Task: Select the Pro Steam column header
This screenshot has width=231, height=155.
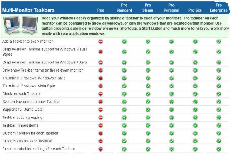Action: click(x=148, y=8)
